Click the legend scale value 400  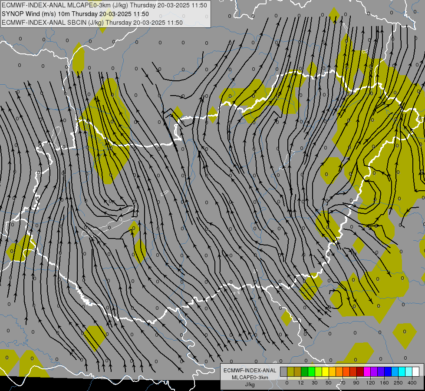point(412,383)
